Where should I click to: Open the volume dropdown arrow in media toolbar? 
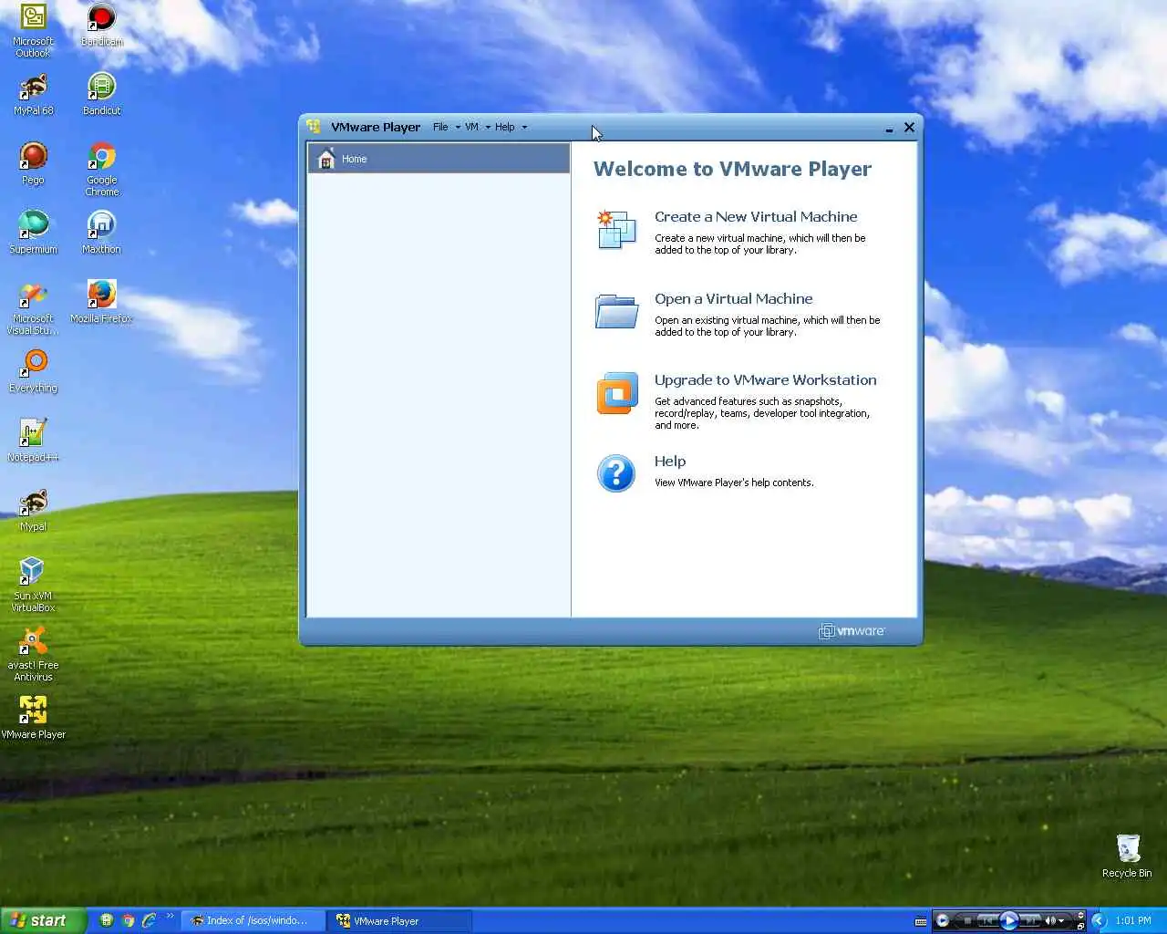point(1061,921)
